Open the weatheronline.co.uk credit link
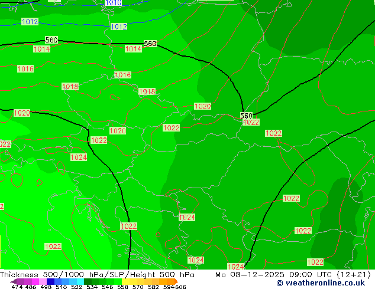Image resolution: width=375 pixels, height=289 pixels. pos(321,283)
